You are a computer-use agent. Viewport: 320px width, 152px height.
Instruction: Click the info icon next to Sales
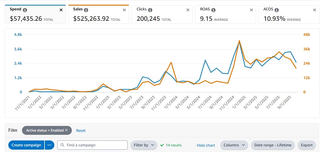[86, 10]
